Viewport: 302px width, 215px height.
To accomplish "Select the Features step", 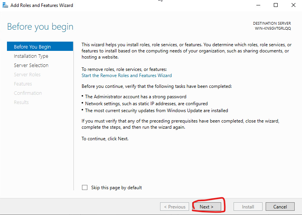I will pyautogui.click(x=23, y=84).
